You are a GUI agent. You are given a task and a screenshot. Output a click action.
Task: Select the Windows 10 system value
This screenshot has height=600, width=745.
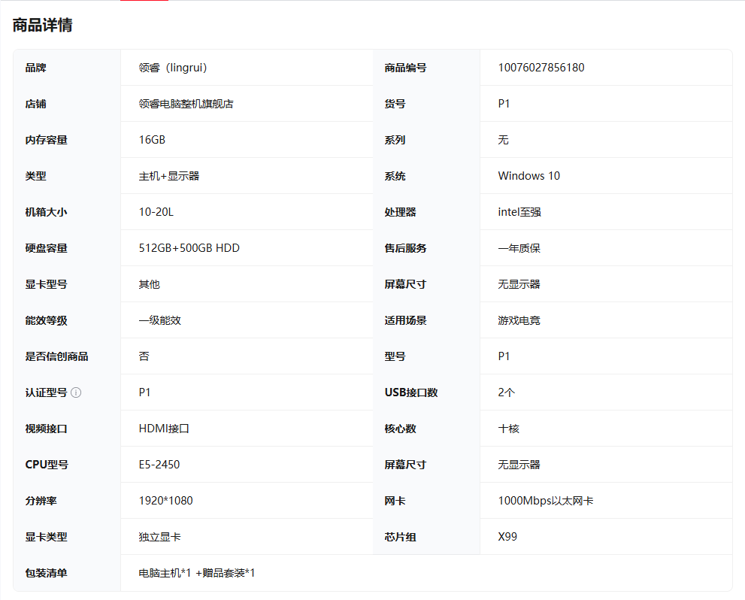[528, 176]
